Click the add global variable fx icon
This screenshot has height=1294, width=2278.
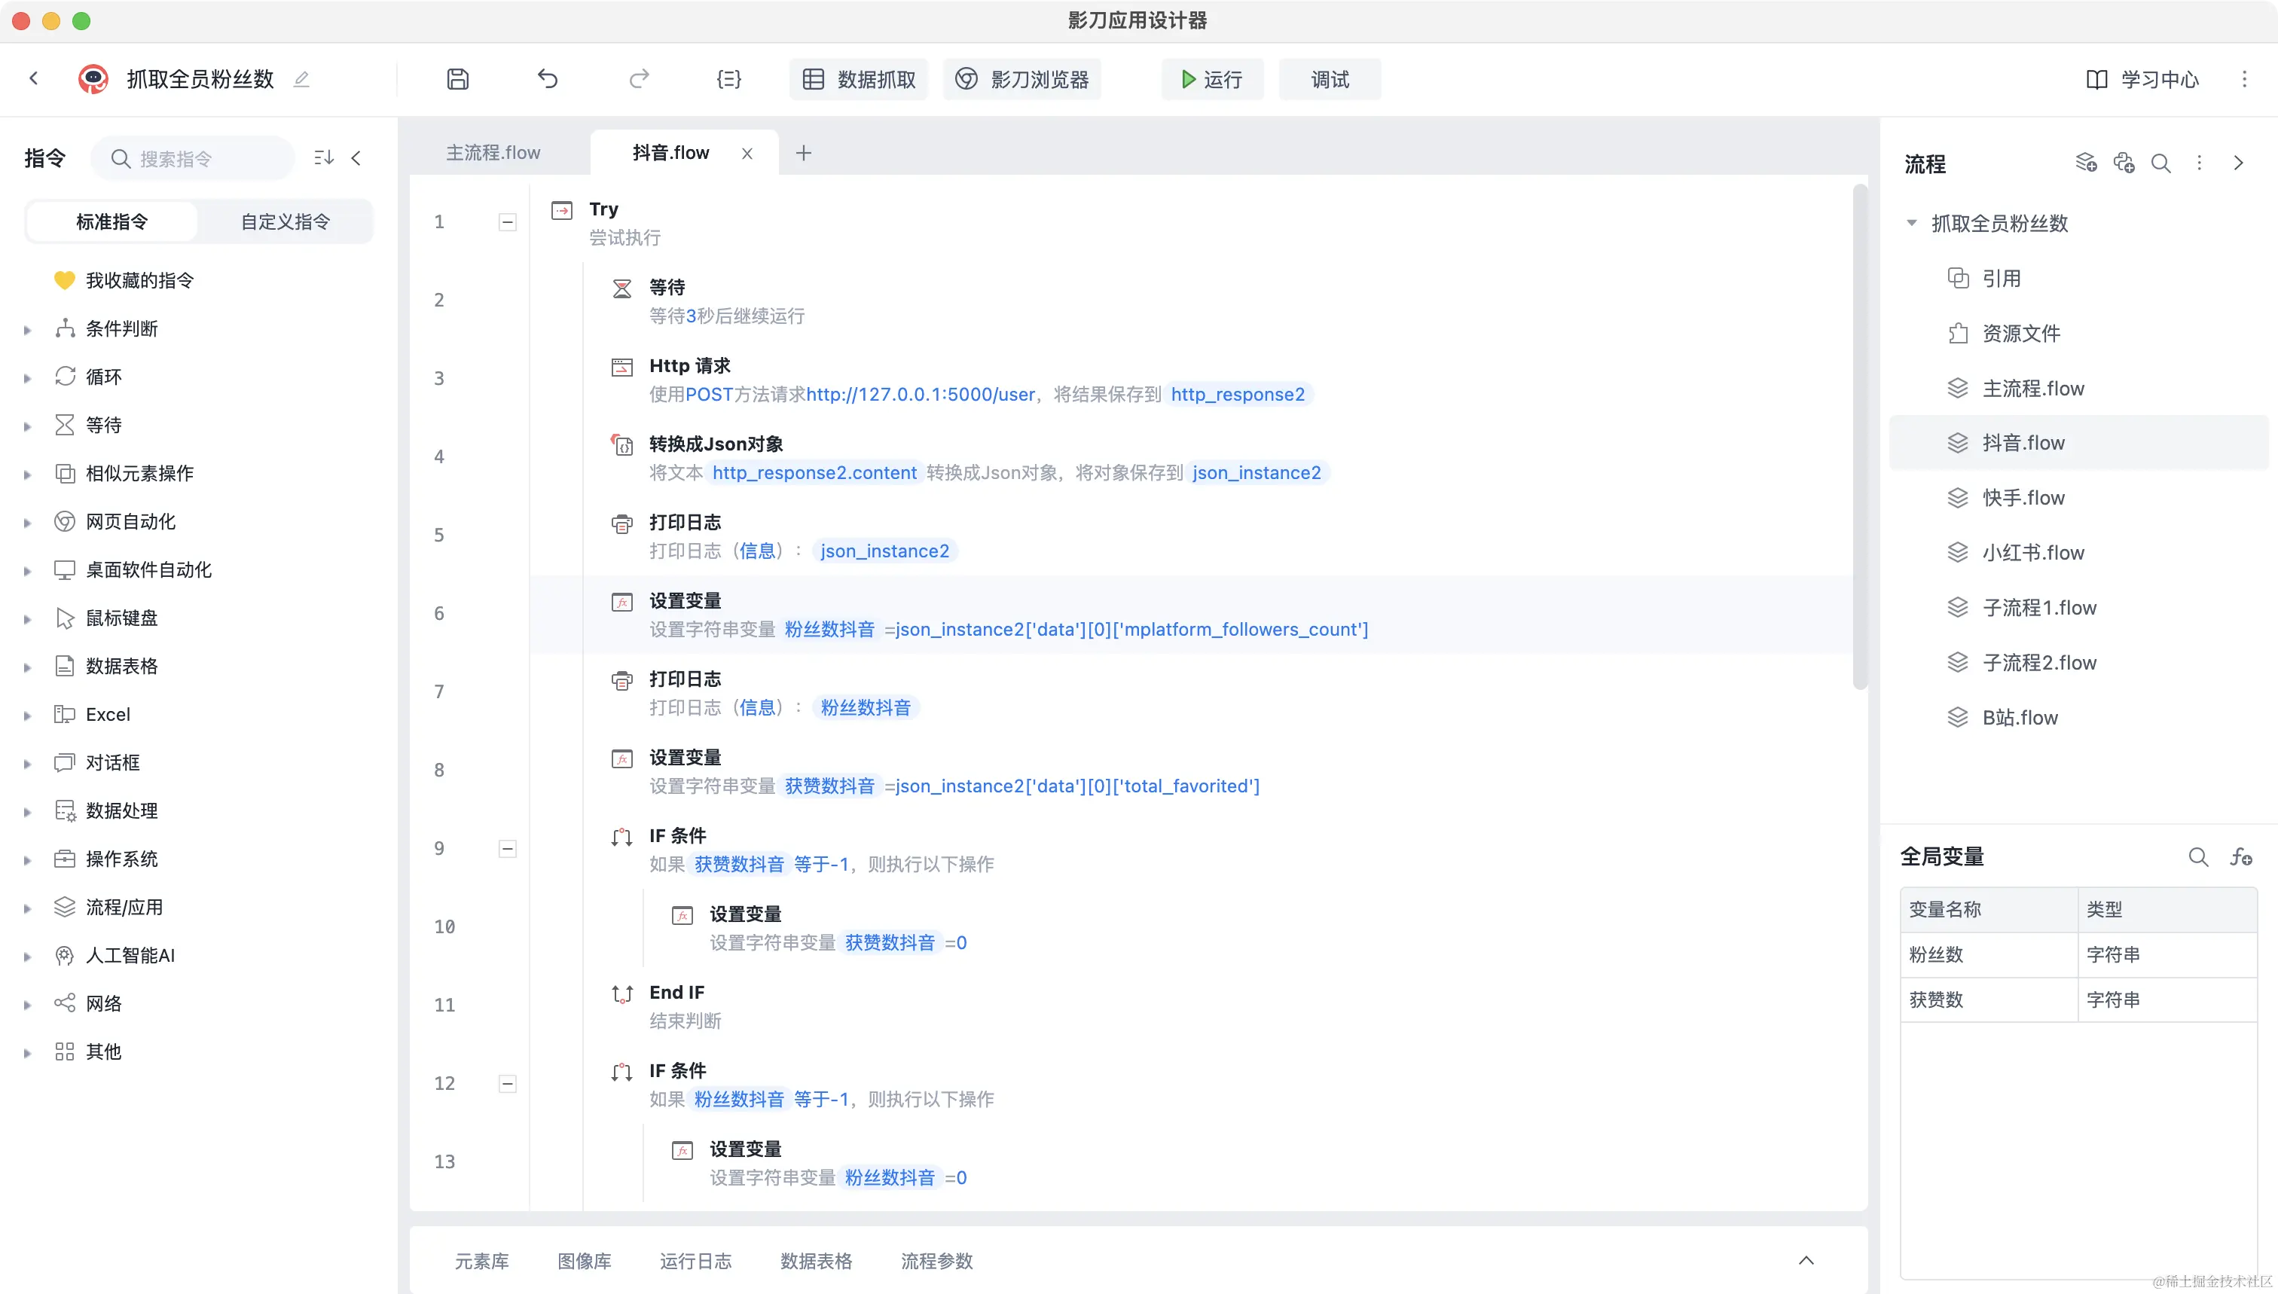click(2240, 856)
